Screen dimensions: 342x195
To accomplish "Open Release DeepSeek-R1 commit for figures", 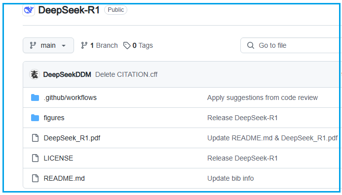I will click(x=242, y=118).
